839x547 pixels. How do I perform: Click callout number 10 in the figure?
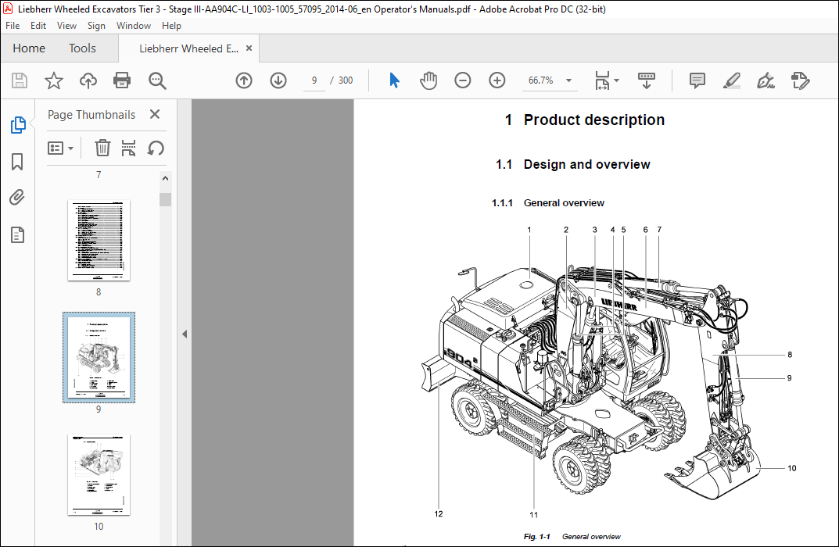pyautogui.click(x=792, y=468)
